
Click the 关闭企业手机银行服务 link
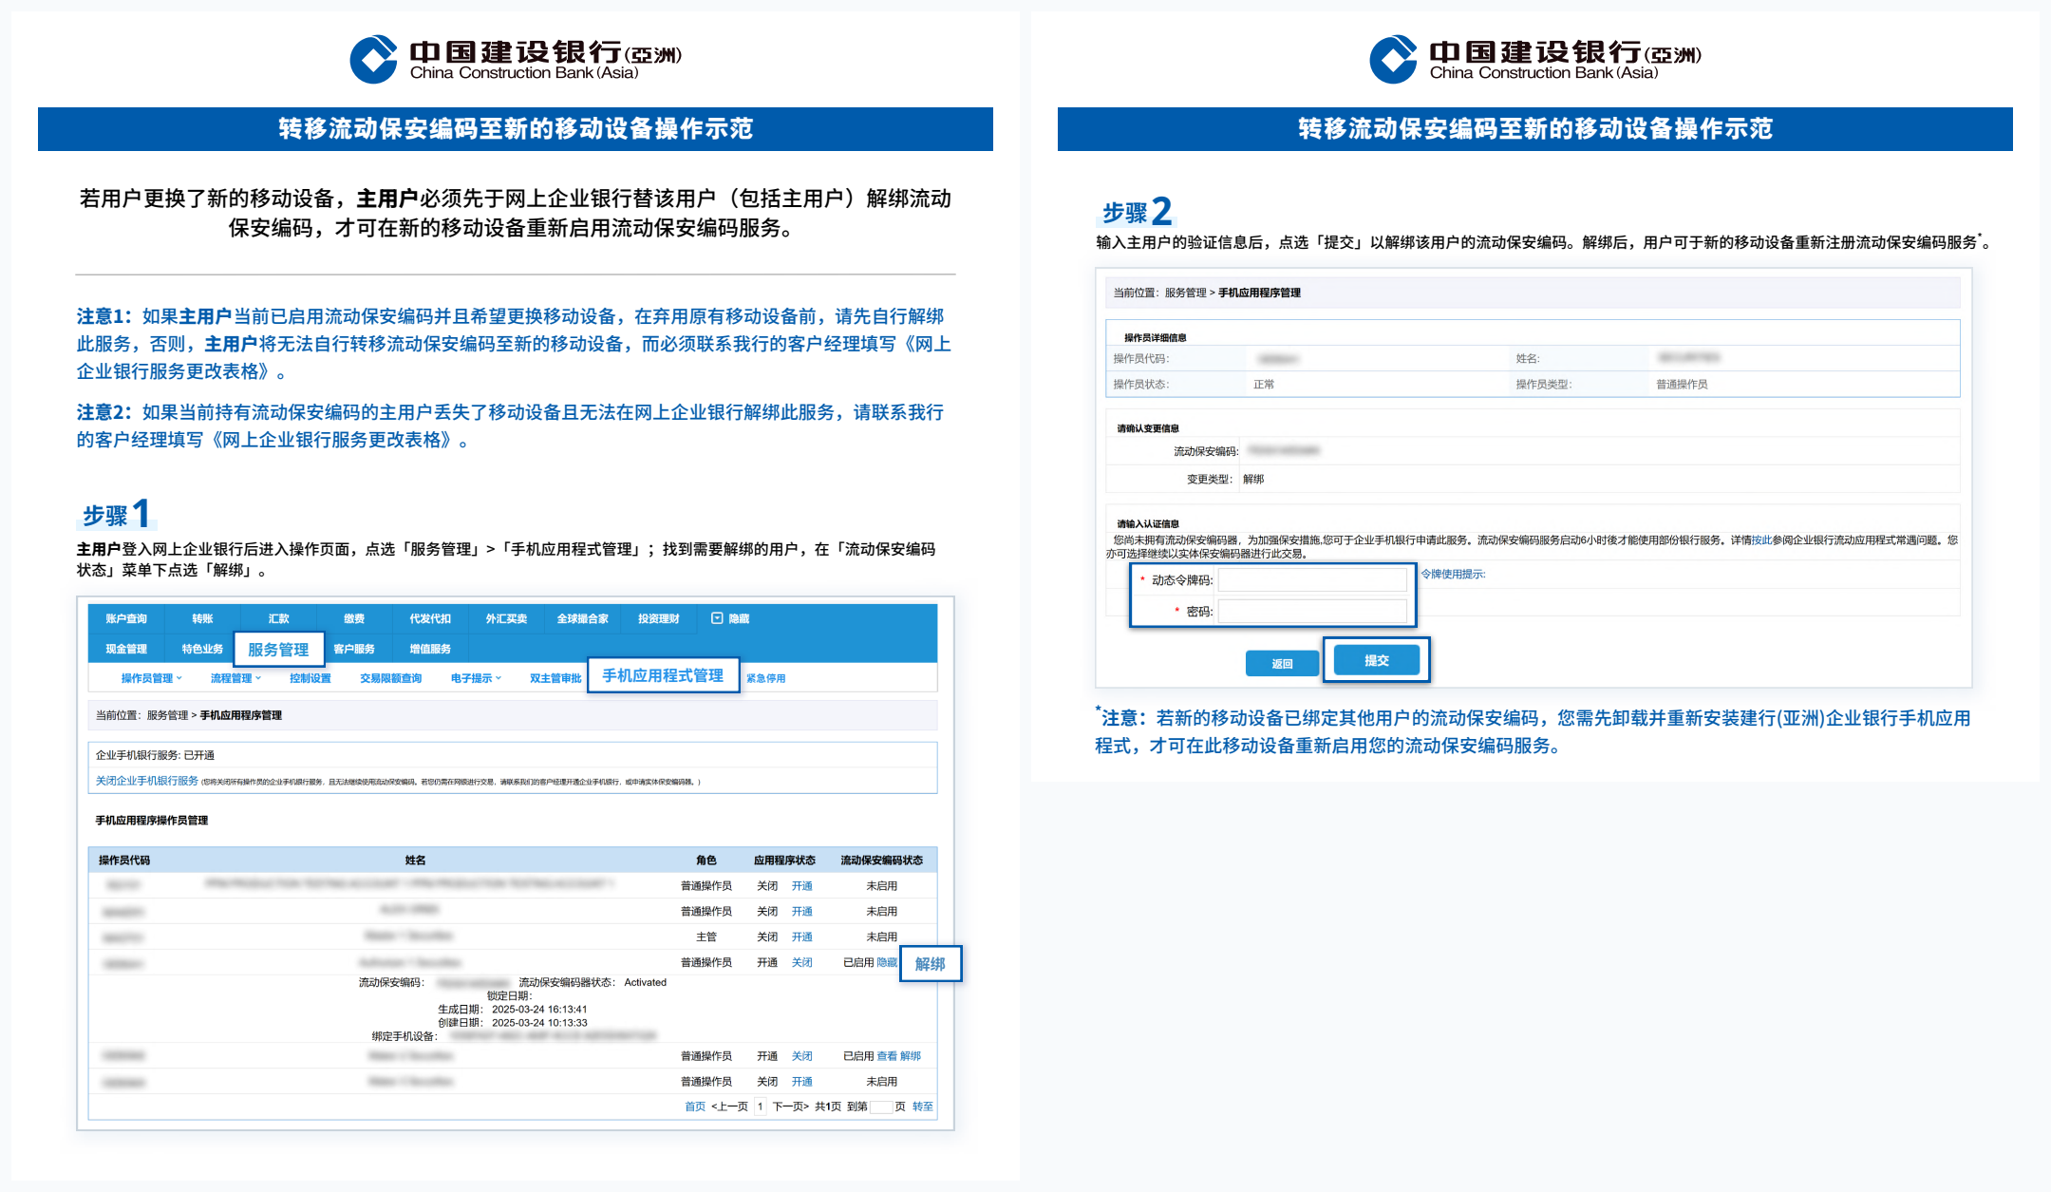tap(147, 781)
